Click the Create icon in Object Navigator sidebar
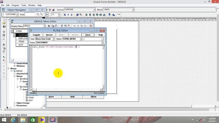The width and height of the screenshot is (219, 123). click(4, 57)
